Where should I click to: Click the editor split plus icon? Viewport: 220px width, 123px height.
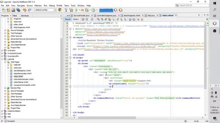[x=207, y=19]
